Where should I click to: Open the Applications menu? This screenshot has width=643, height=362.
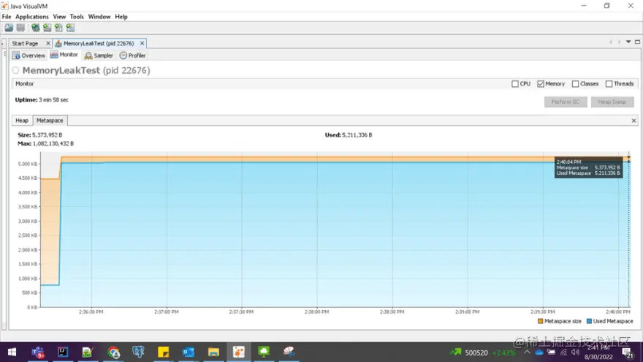pyautogui.click(x=32, y=17)
